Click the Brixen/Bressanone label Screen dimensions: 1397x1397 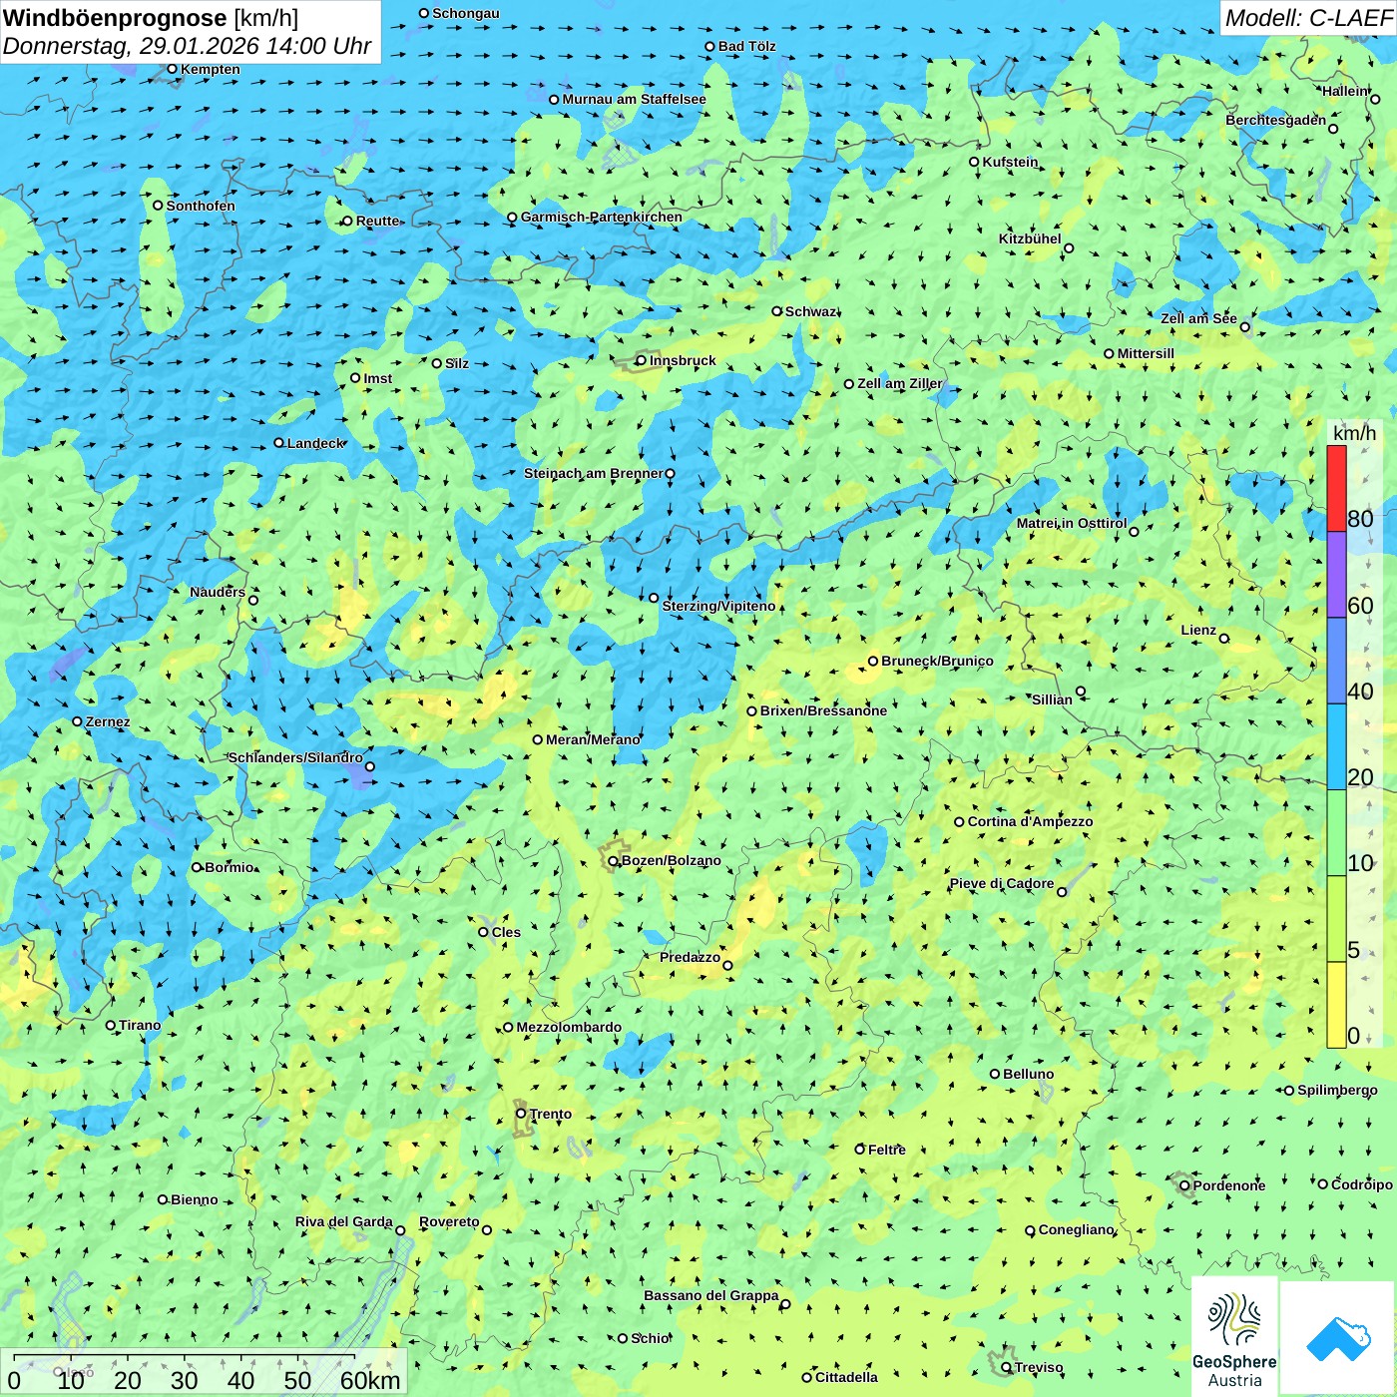[x=823, y=710]
